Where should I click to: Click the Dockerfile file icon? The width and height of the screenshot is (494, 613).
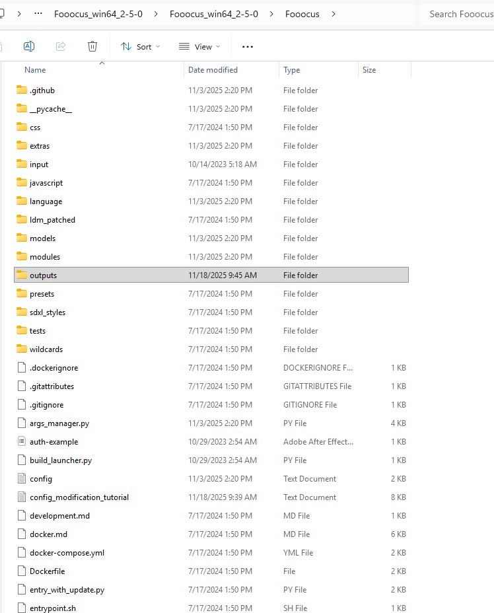[x=22, y=571]
